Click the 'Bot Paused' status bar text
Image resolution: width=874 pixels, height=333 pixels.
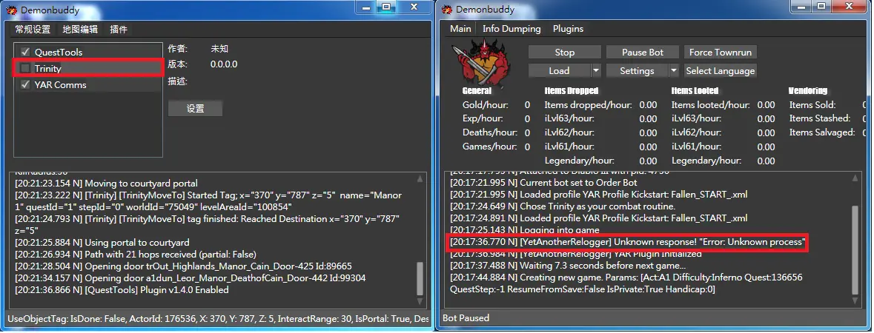click(466, 318)
